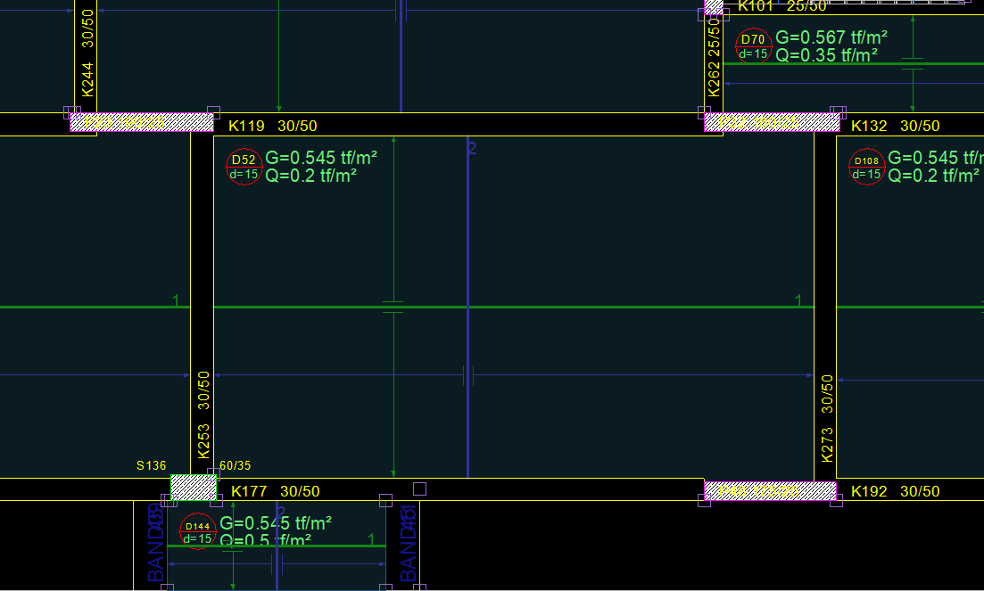Click the small purple square on beam K177
Image resolution: width=984 pixels, height=591 pixels.
click(420, 488)
